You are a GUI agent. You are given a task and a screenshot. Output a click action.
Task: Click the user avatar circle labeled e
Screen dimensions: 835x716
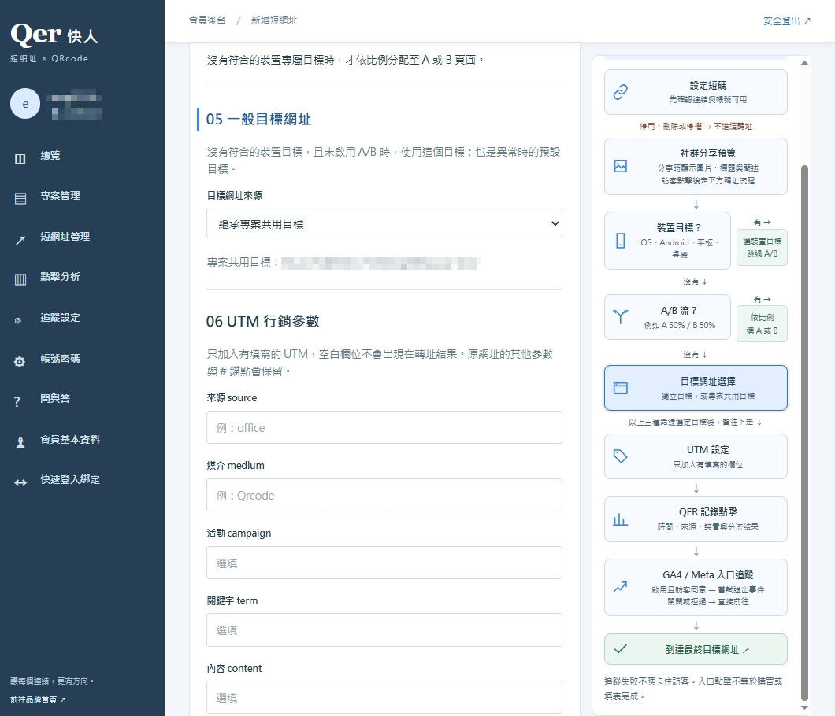coord(25,104)
